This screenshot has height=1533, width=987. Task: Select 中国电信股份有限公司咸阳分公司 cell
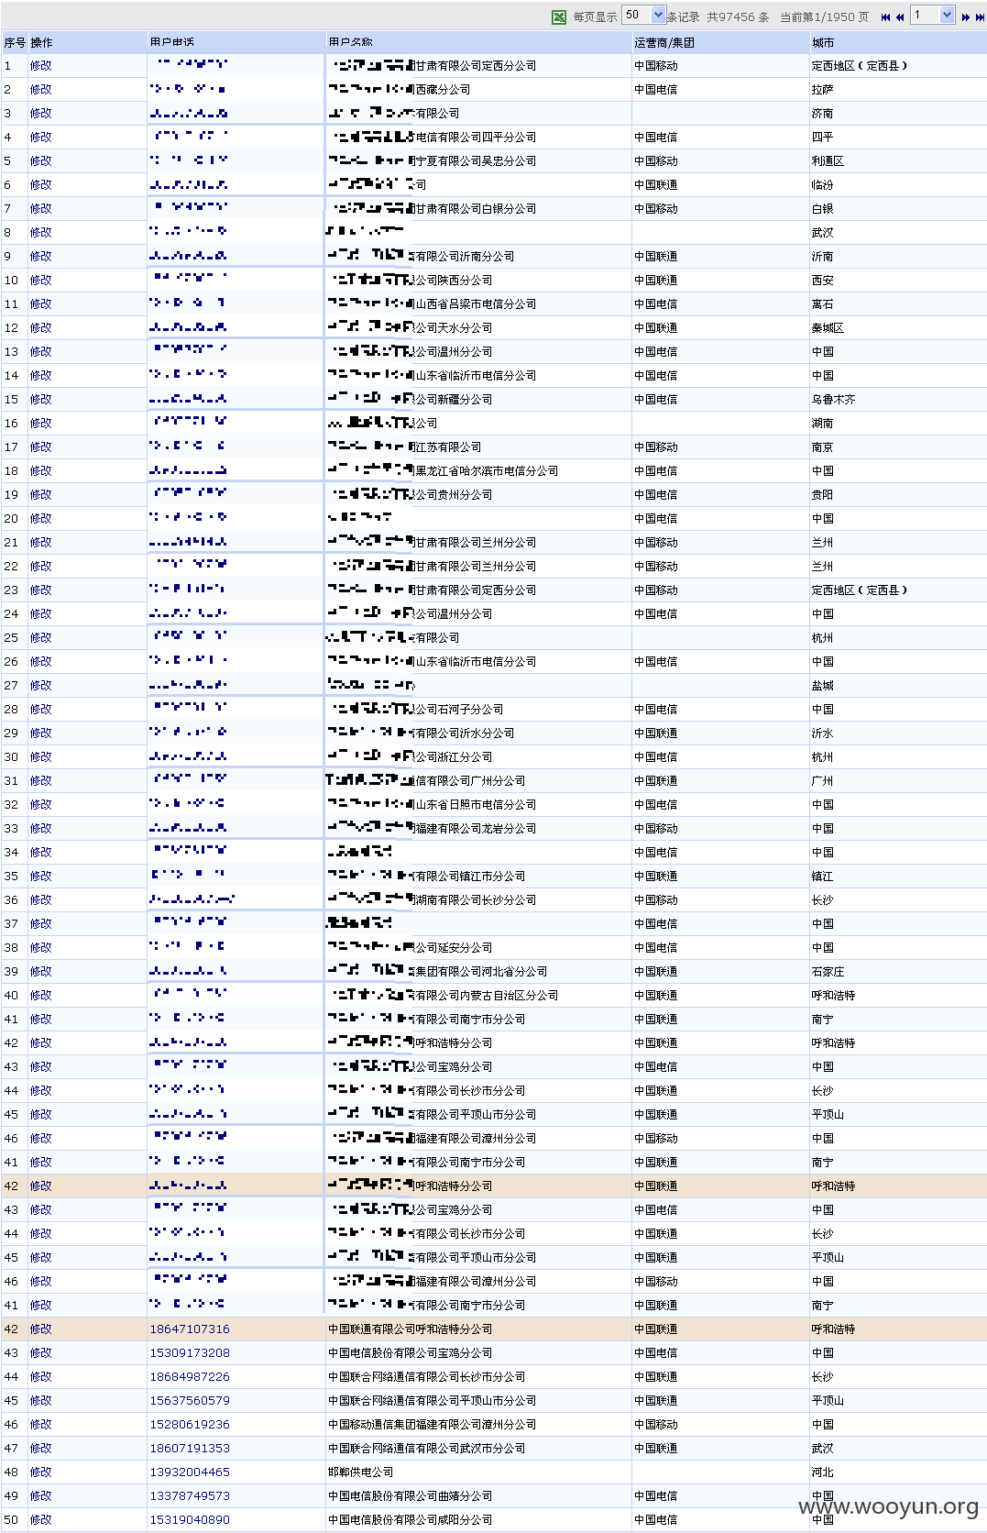pos(410,1520)
